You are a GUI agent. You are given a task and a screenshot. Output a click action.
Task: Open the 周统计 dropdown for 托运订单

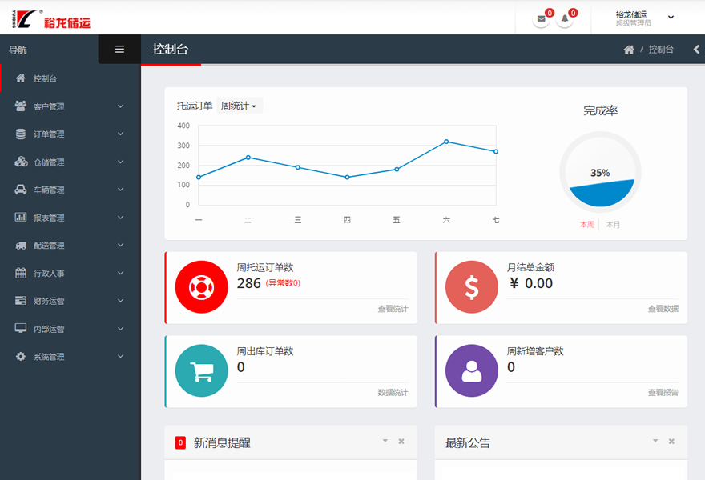coord(240,106)
